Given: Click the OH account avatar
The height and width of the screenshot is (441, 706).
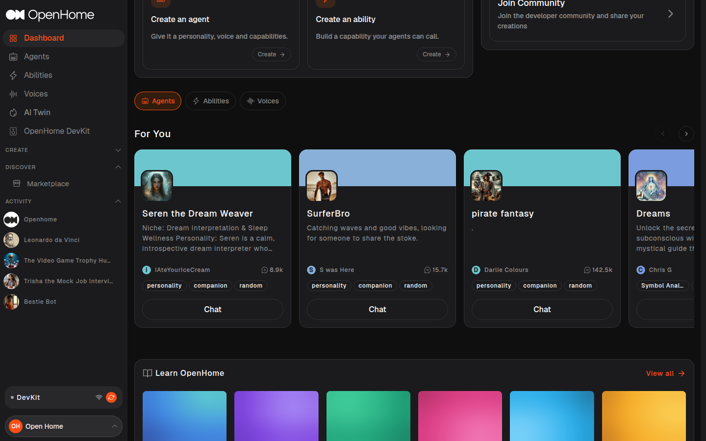Looking at the screenshot, I should tap(16, 426).
